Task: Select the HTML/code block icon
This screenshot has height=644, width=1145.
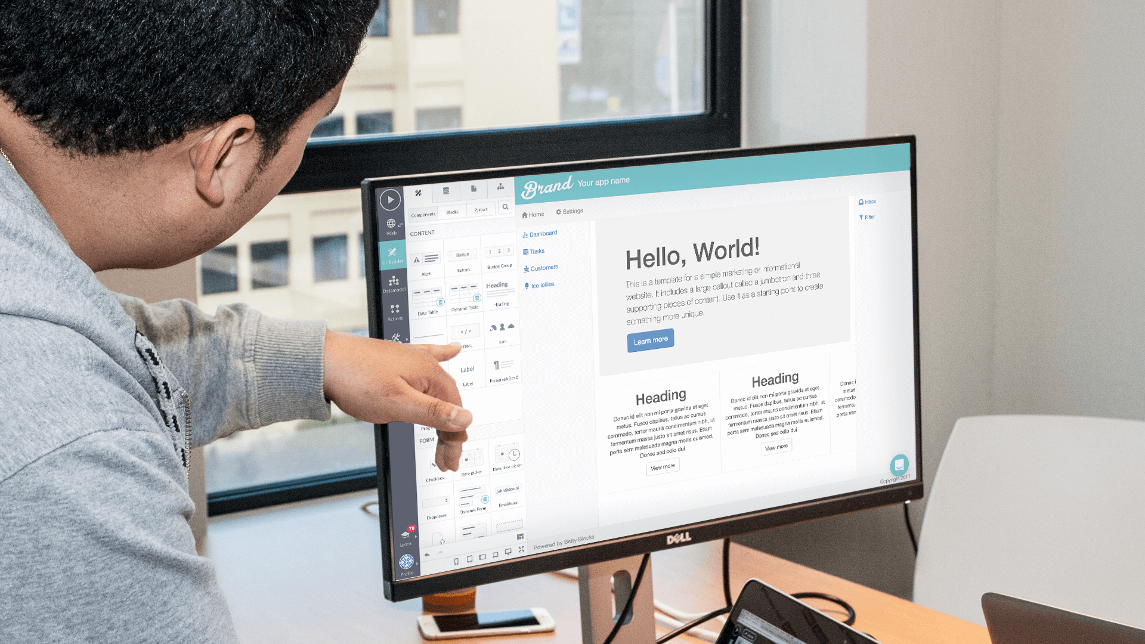Action: pos(465,331)
